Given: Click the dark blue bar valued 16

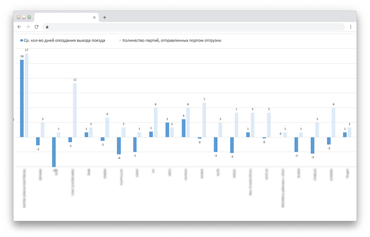Looking at the screenshot, I should [22, 98].
